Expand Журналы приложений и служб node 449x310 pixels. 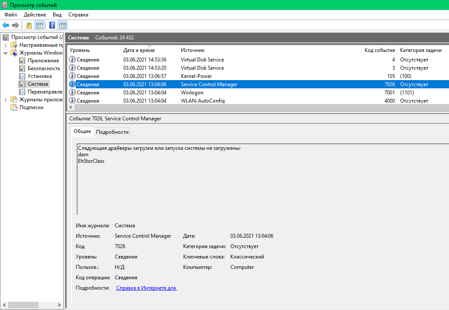[x=6, y=100]
